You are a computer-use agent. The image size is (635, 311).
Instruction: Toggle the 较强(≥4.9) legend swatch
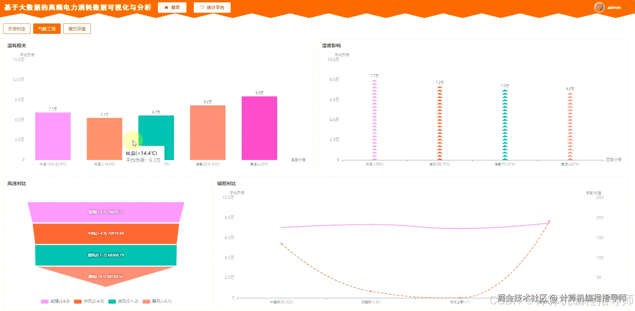[x=45, y=301]
